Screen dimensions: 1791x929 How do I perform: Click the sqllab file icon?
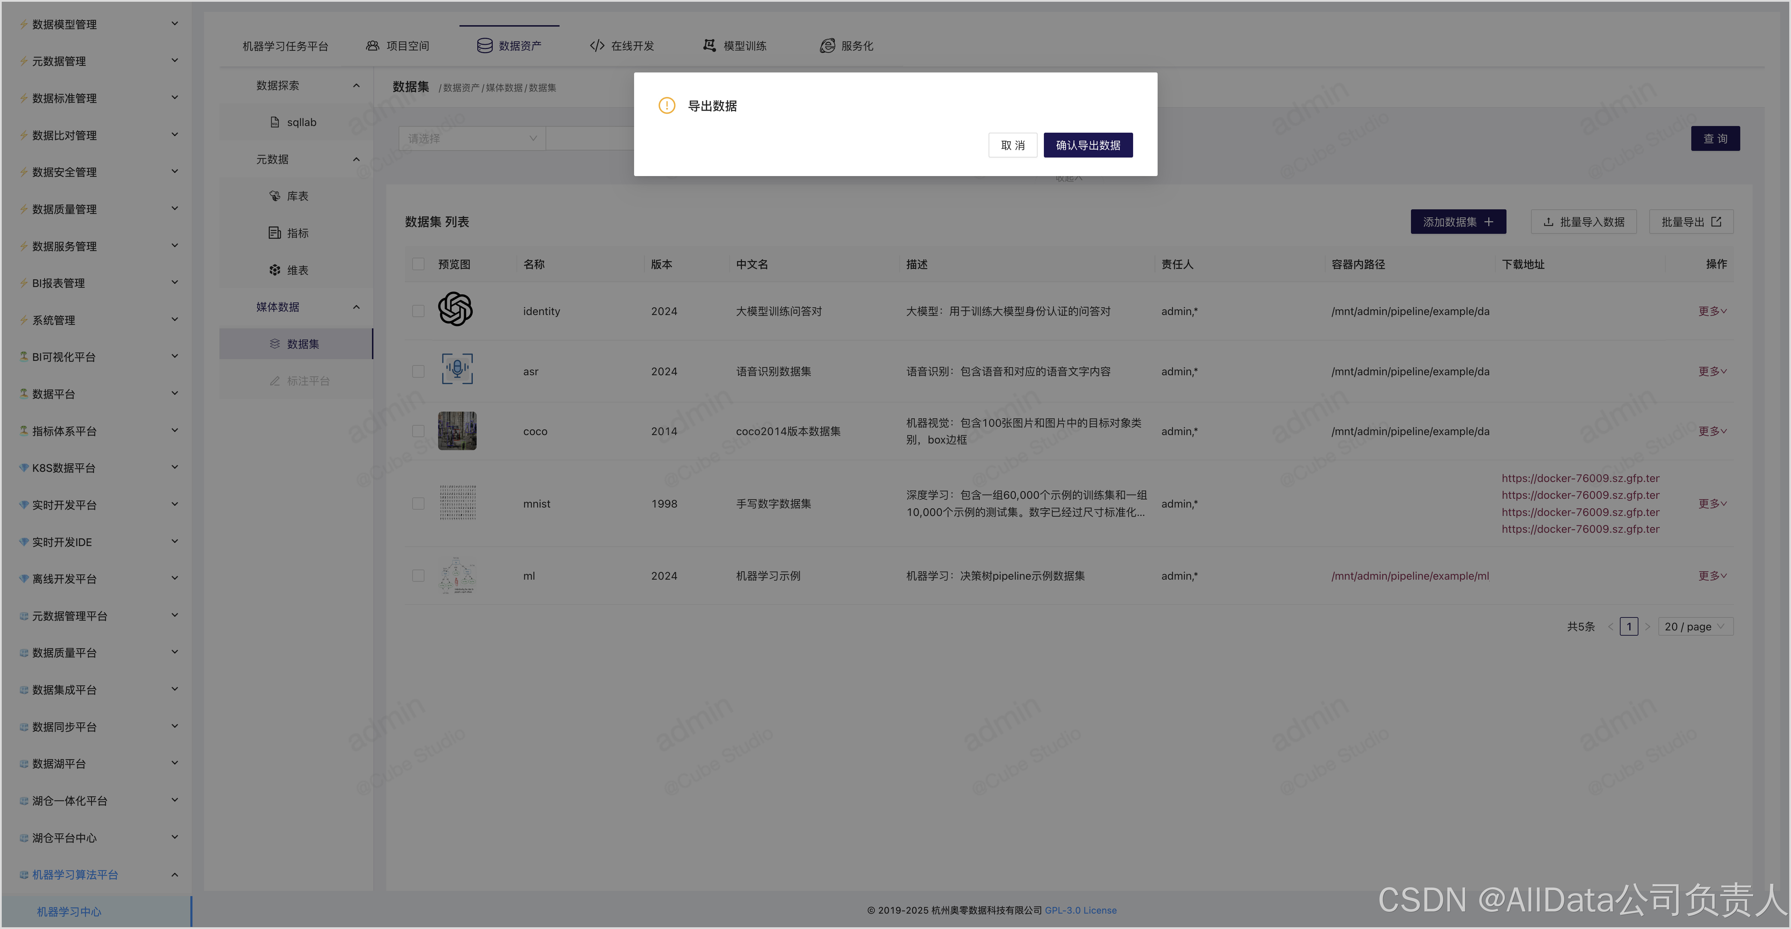[x=275, y=123]
